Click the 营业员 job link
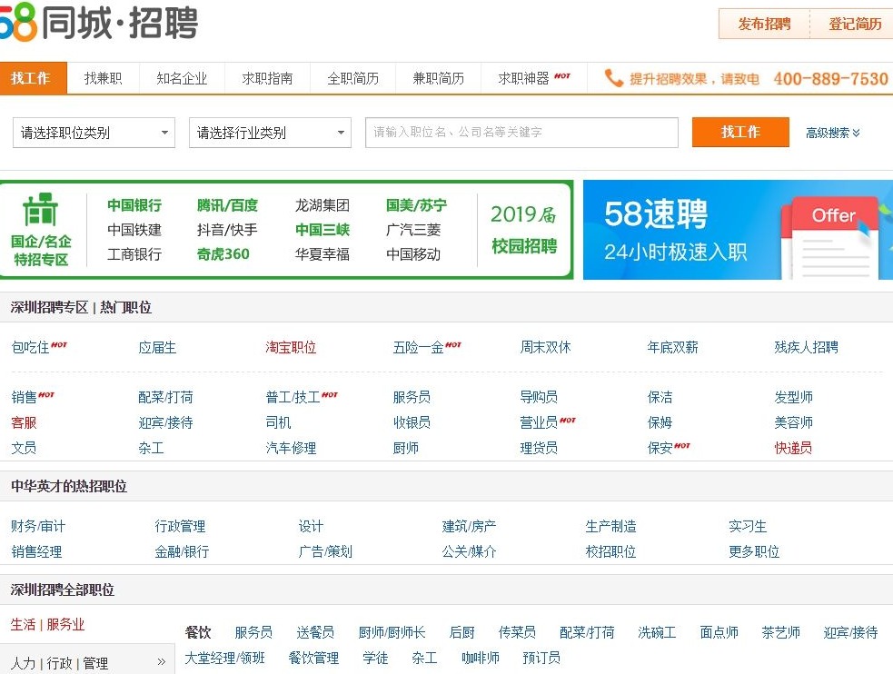This screenshot has width=893, height=674. click(x=539, y=422)
